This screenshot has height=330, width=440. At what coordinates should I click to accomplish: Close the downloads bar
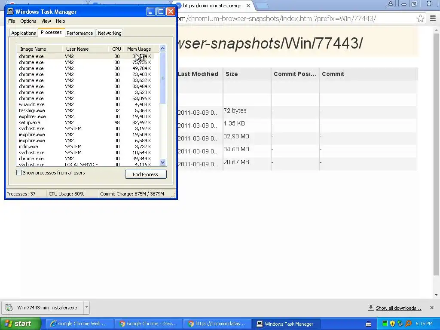click(x=431, y=308)
